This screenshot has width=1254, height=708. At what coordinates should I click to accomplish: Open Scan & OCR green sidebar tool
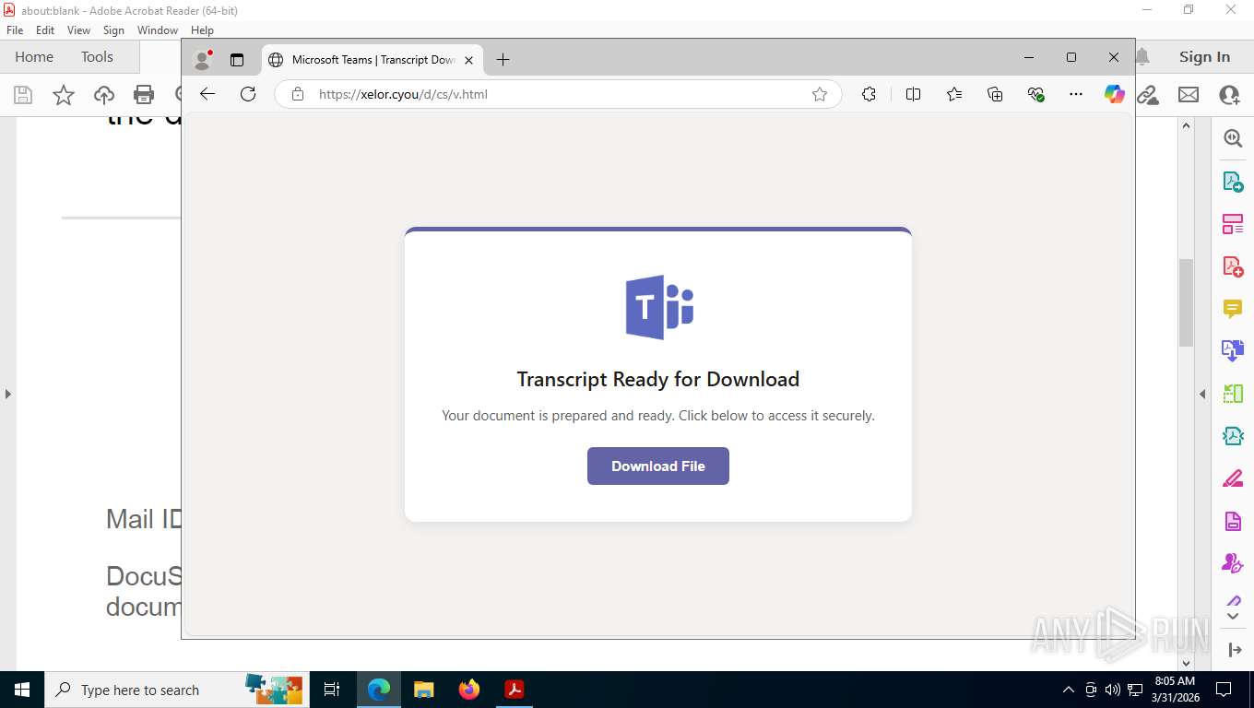[1233, 394]
